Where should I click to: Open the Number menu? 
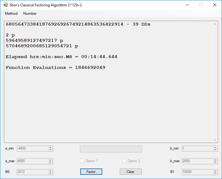[x=30, y=14]
